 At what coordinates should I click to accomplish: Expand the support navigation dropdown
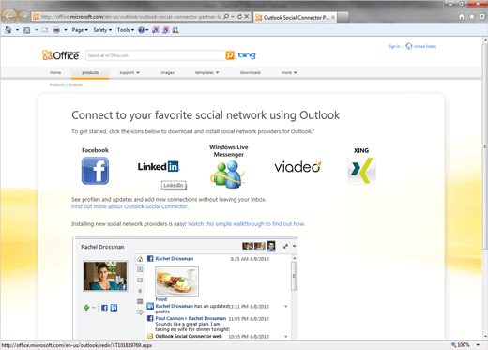click(130, 72)
